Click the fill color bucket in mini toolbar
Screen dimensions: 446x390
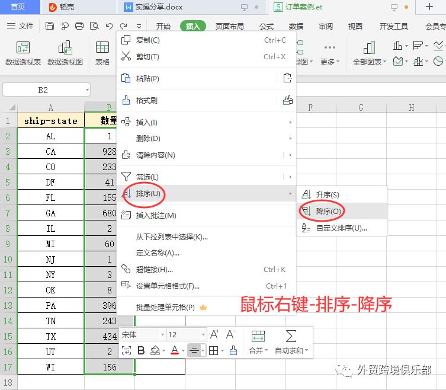click(x=155, y=350)
